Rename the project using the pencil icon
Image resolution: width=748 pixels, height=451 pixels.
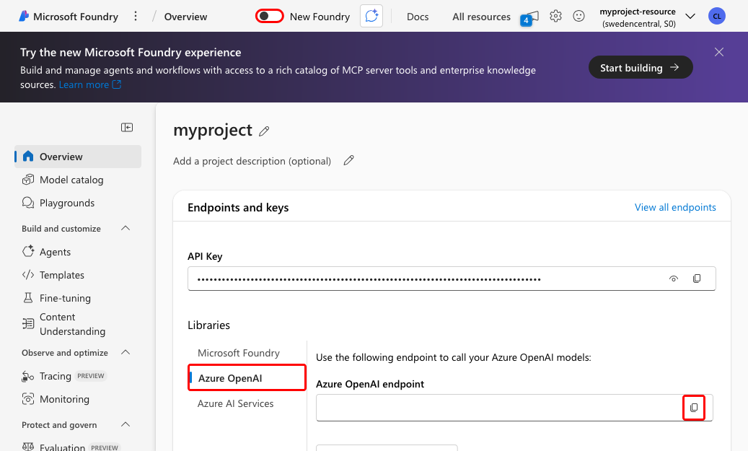pyautogui.click(x=264, y=131)
